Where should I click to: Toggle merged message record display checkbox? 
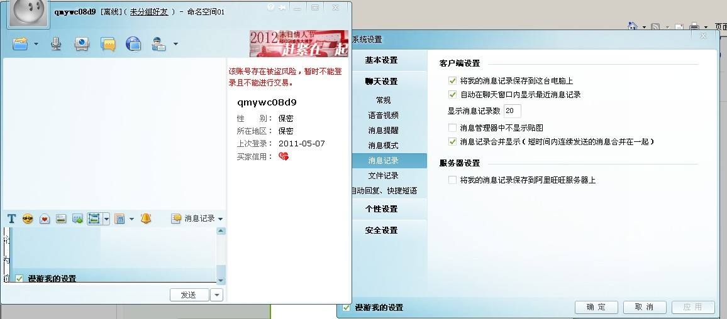pyautogui.click(x=453, y=142)
